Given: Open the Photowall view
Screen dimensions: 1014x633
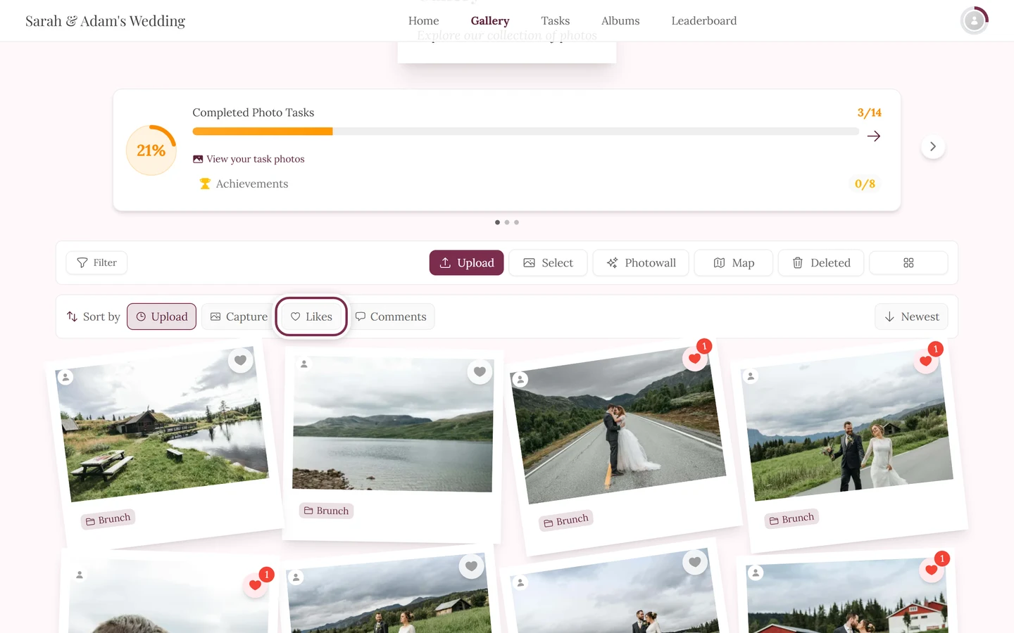Looking at the screenshot, I should pos(641,263).
